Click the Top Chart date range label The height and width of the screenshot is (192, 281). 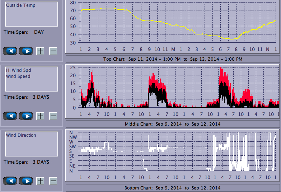click(173, 59)
